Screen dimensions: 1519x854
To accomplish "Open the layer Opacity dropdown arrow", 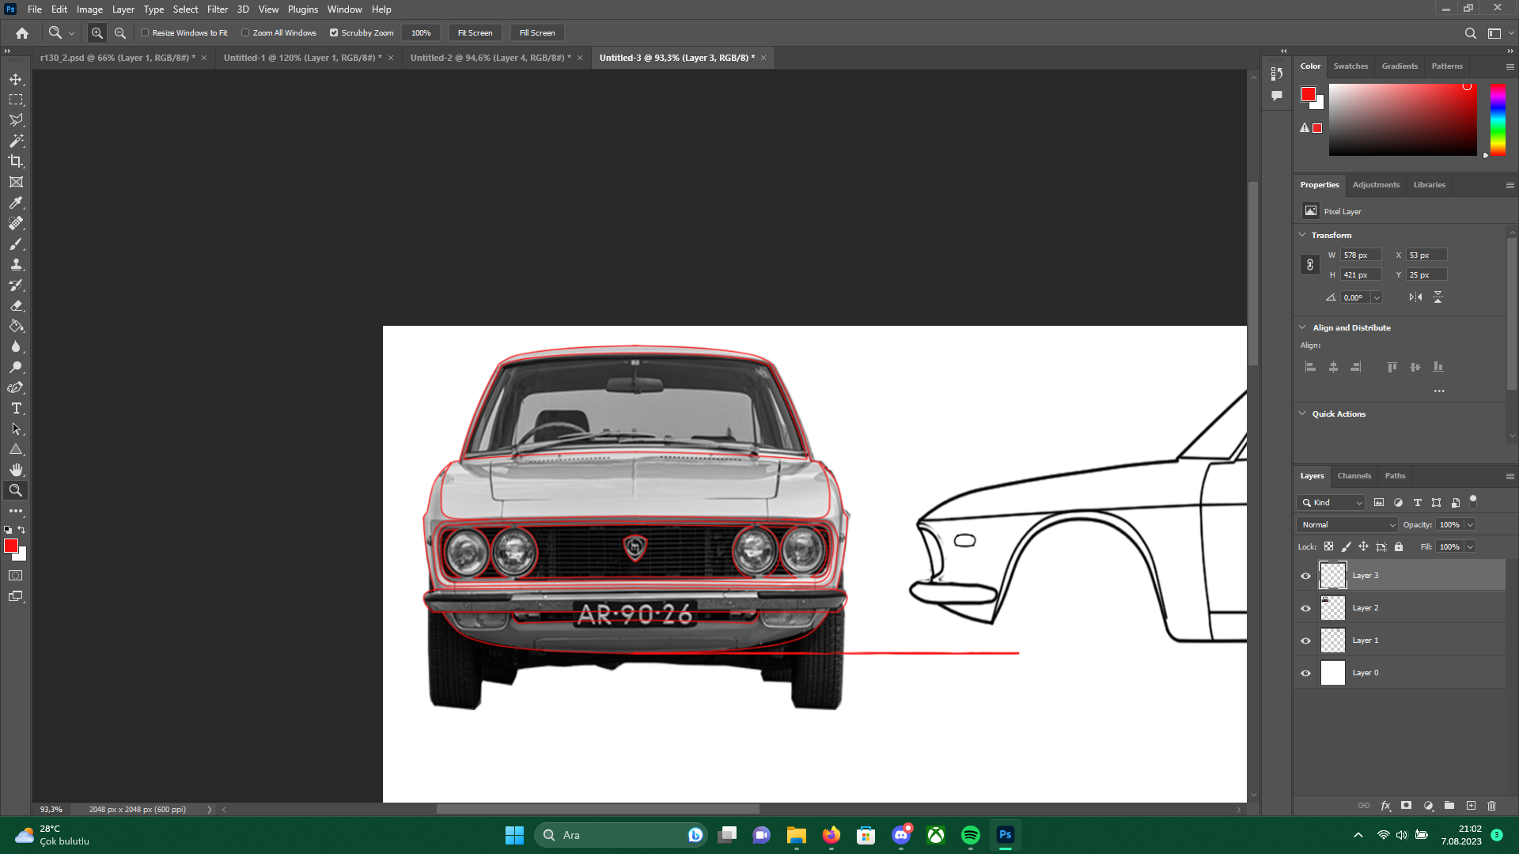I will (x=1470, y=525).
